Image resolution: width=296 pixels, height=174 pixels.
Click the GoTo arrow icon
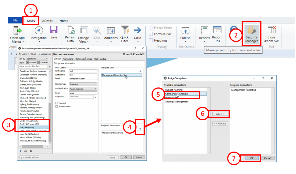click(137, 30)
